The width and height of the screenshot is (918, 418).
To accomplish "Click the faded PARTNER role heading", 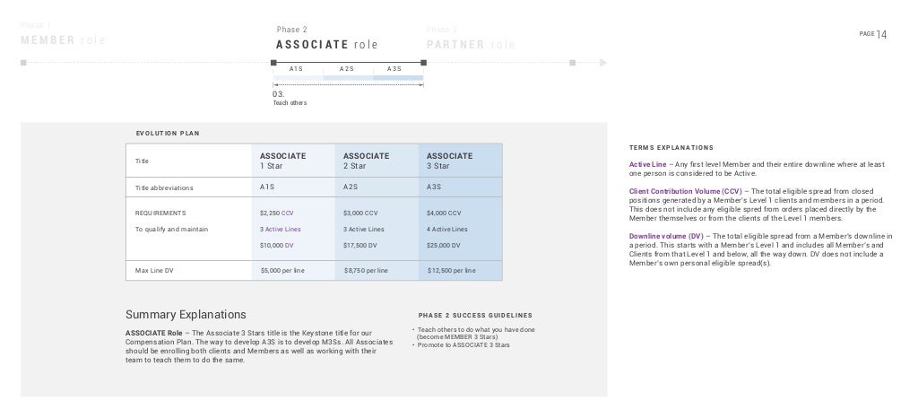I will (471, 45).
